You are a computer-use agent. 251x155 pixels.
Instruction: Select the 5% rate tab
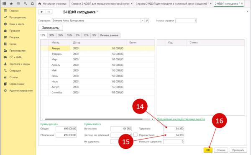94,35
